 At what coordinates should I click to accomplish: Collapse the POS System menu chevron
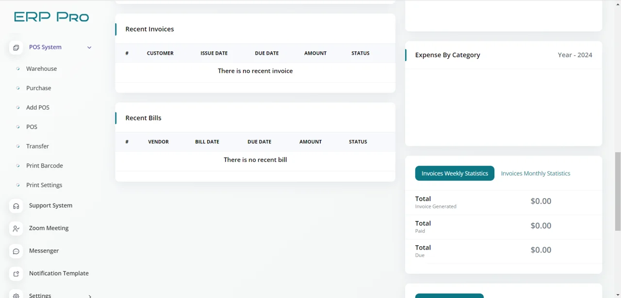pos(89,47)
